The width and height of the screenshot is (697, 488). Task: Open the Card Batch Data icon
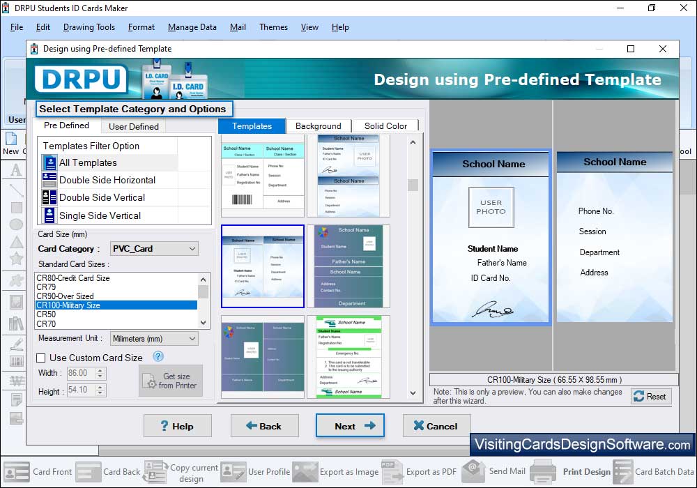(x=622, y=472)
